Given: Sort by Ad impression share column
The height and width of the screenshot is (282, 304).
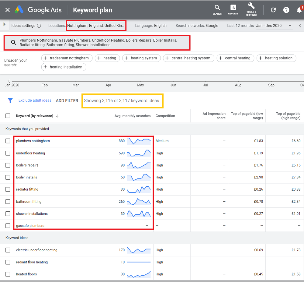Looking at the screenshot, I should 214,116.
